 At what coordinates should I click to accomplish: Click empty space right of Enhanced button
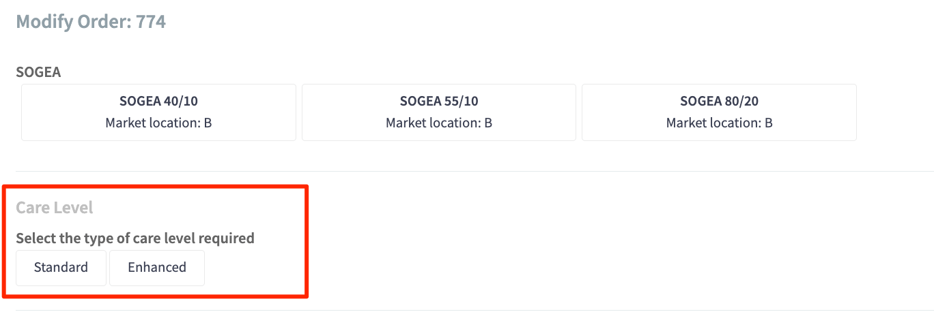[253, 267]
